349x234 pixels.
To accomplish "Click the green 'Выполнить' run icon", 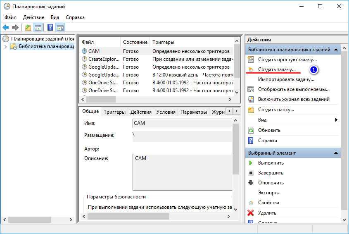I will coord(251,163).
